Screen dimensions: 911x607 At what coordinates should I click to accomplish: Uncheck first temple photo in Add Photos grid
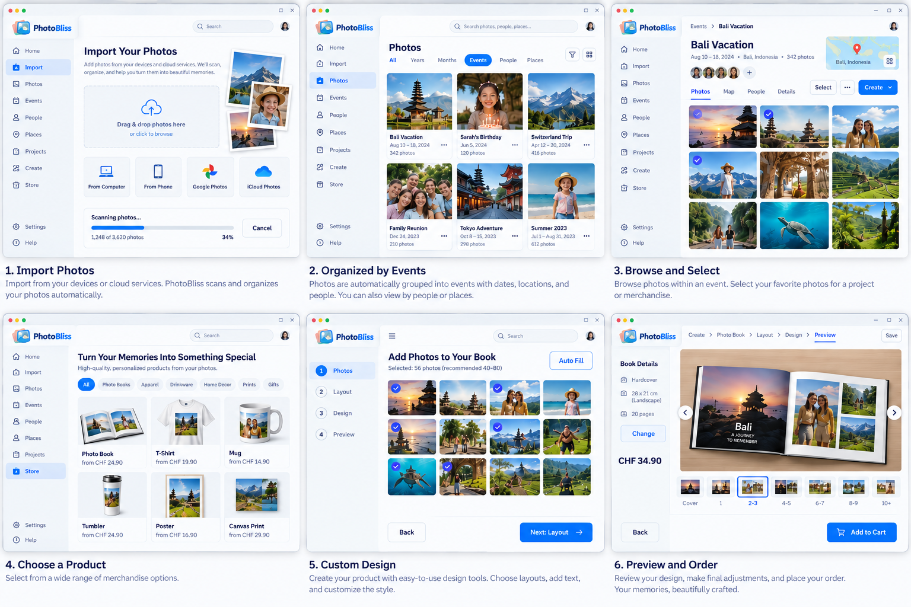tap(396, 388)
